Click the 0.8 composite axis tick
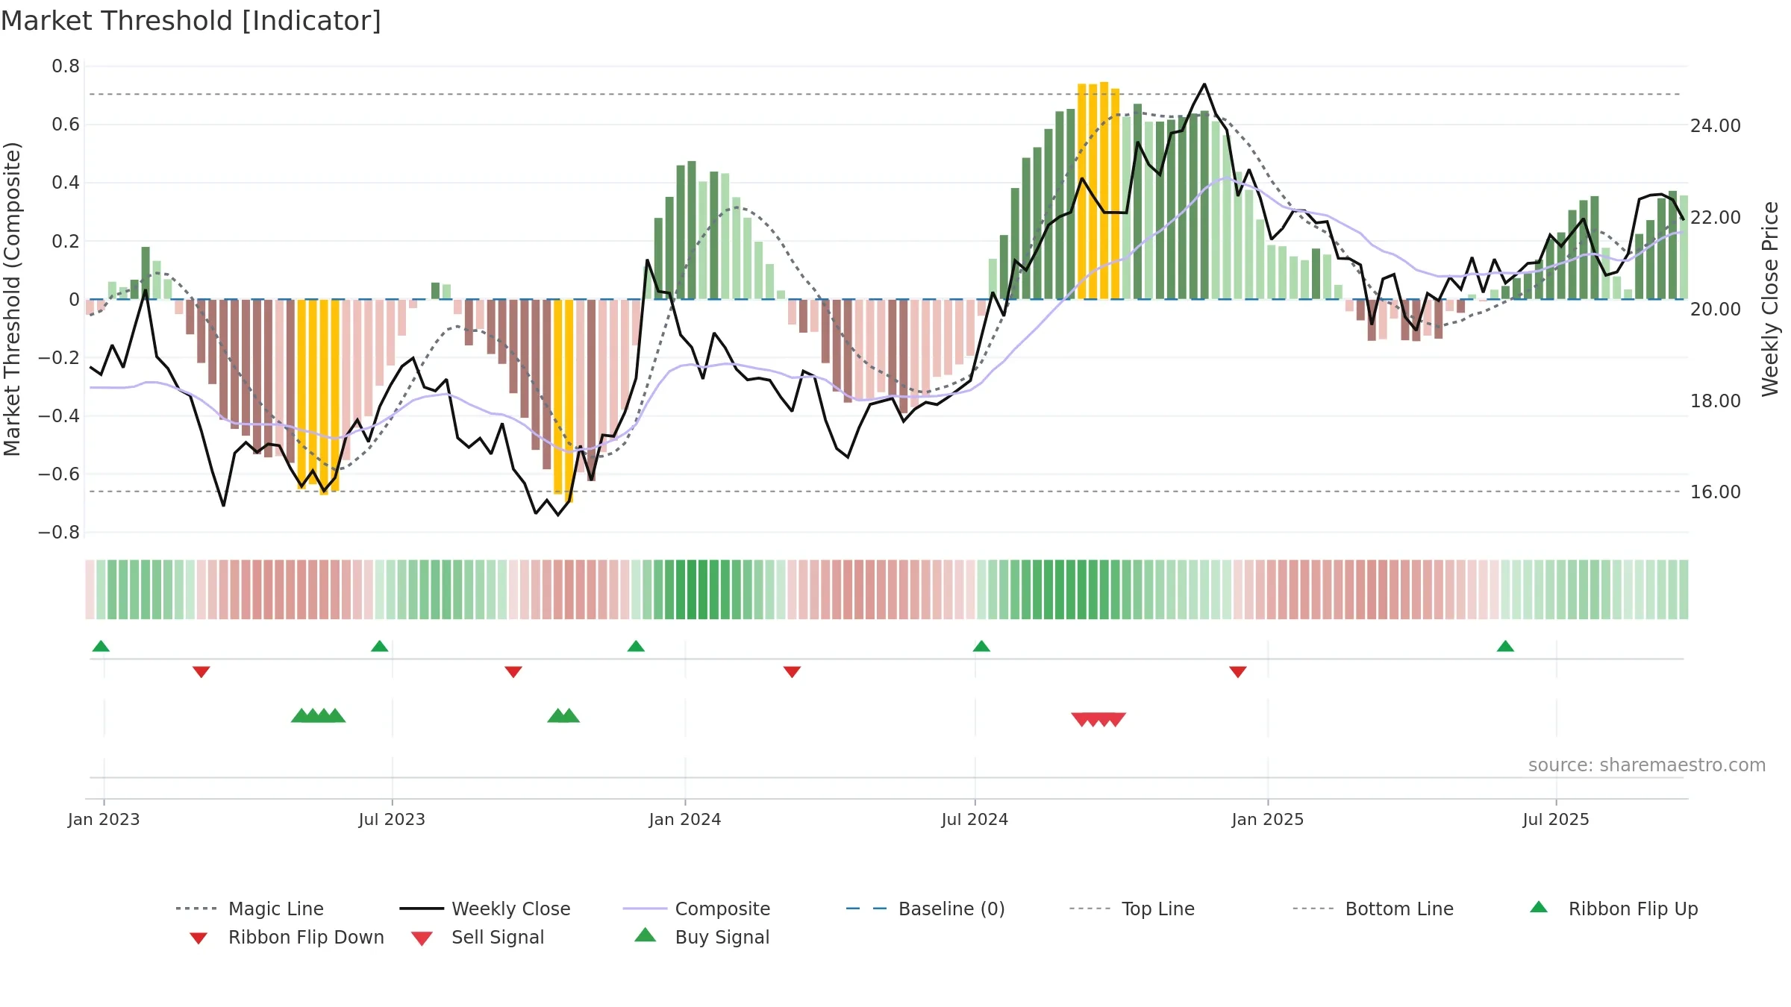This screenshot has height=1007, width=1791. [x=66, y=66]
